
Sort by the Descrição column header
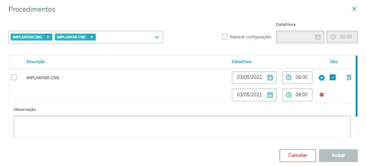click(x=35, y=62)
